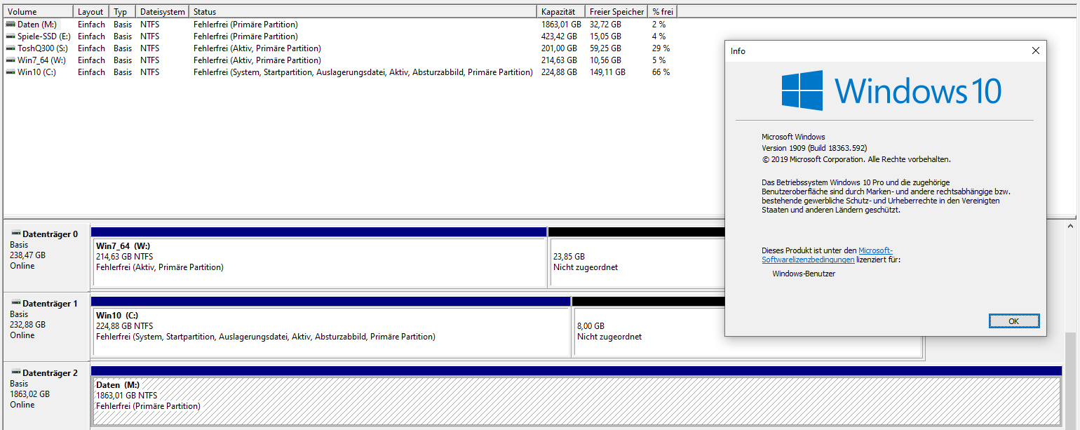Close the Info dialog with X

point(1036,51)
